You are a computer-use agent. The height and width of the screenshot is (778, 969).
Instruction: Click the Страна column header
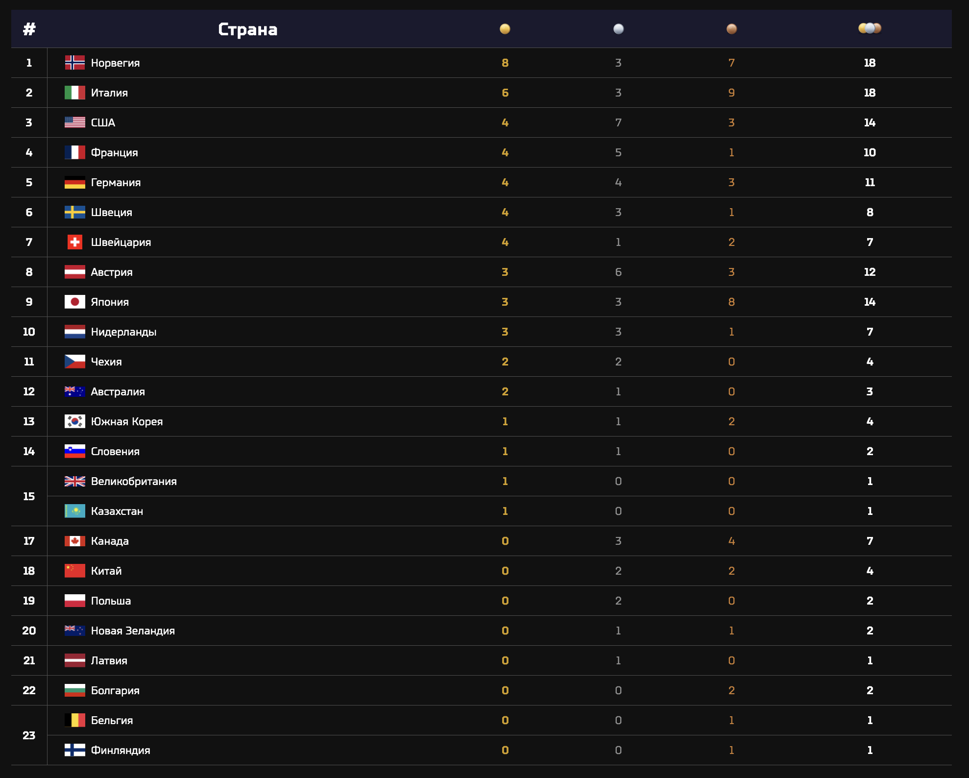(247, 29)
